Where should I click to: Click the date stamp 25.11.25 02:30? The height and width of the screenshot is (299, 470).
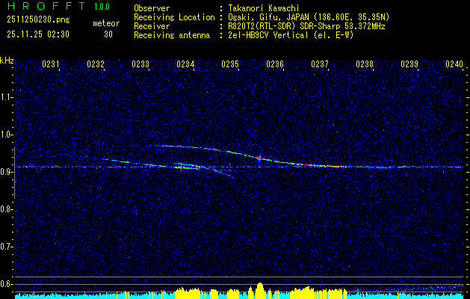(38, 34)
